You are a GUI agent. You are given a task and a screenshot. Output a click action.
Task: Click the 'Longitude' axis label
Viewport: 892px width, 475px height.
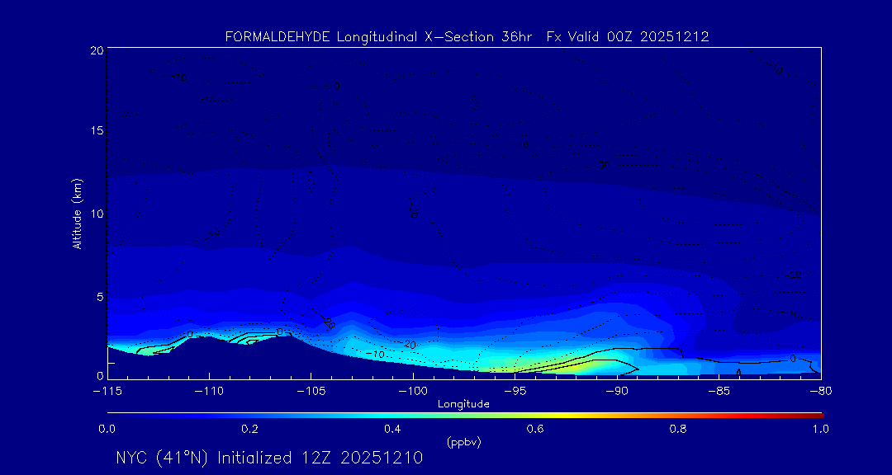[x=463, y=404]
